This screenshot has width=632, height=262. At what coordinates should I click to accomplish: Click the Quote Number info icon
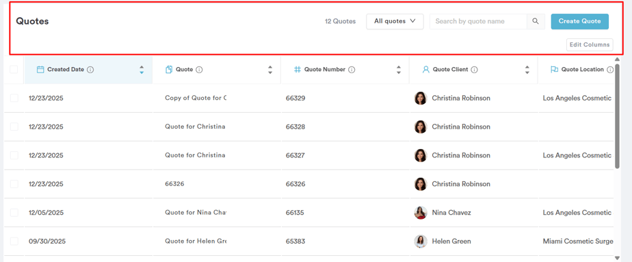coord(352,70)
